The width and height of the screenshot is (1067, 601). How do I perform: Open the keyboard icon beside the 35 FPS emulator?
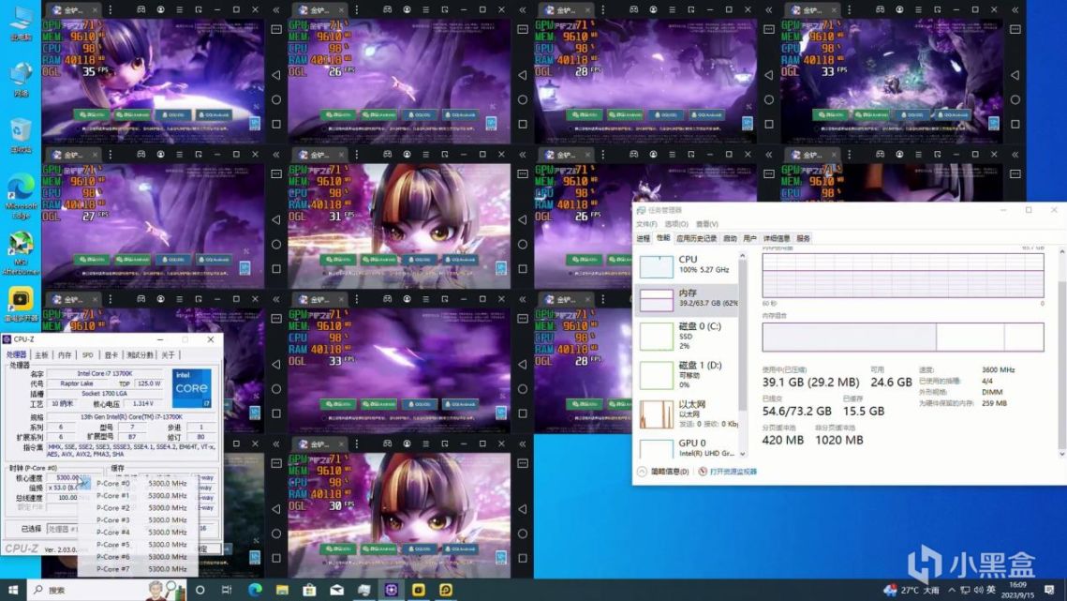pyautogui.click(x=276, y=29)
